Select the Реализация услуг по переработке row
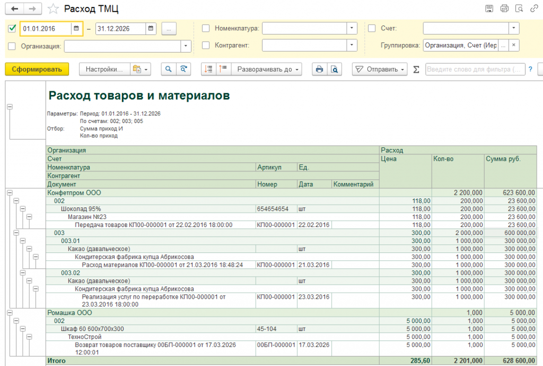This screenshot has height=366, width=543. coord(153,301)
